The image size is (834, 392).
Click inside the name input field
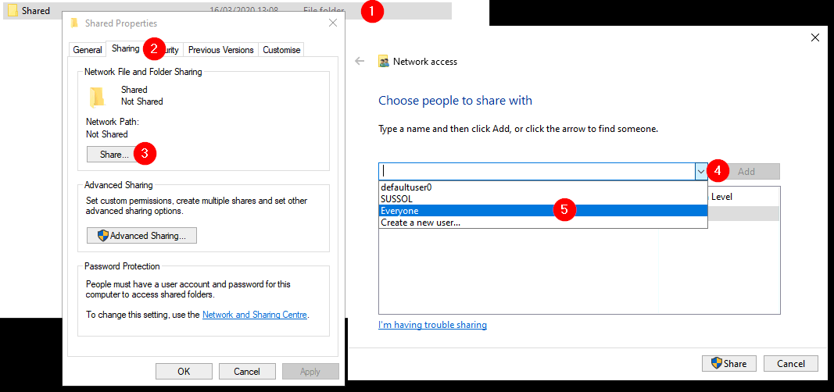(x=535, y=172)
